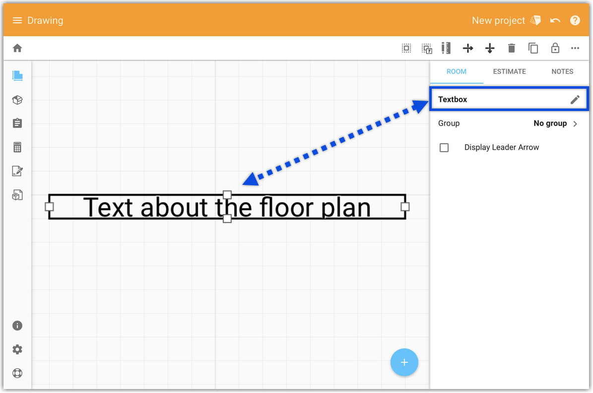Click the Drawing header title

[x=45, y=20]
